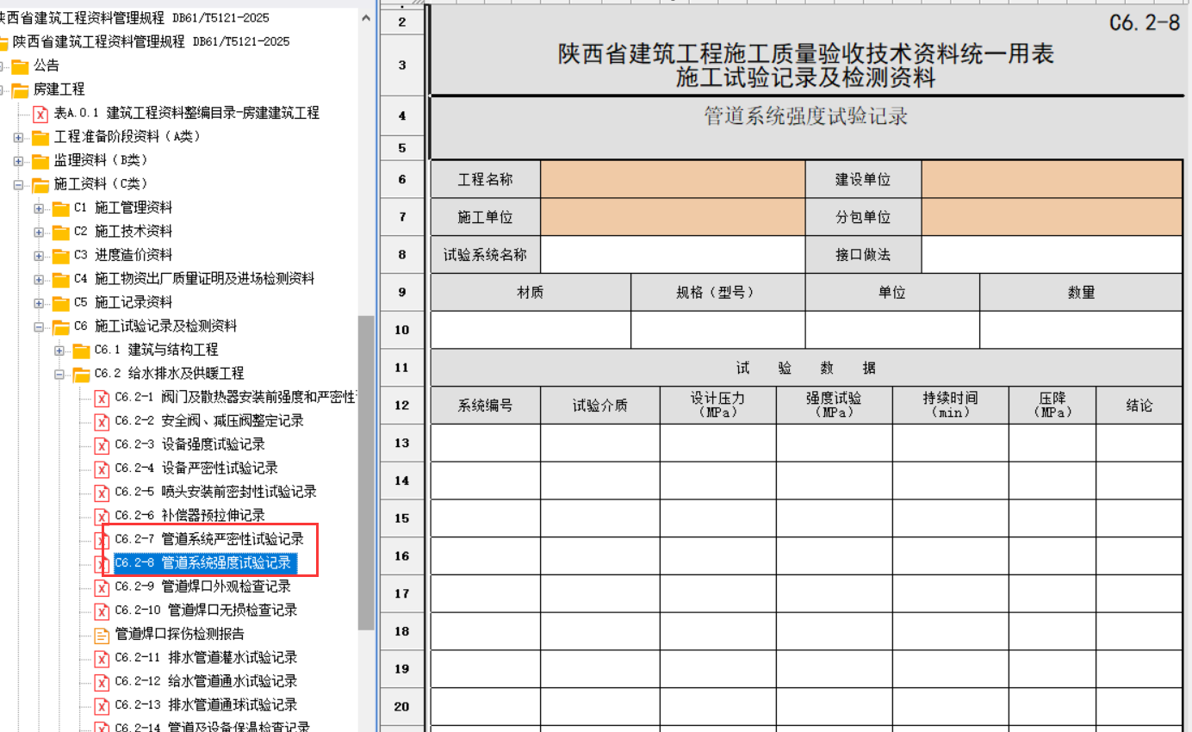Click the 房建工程 folder icon
Image resolution: width=1192 pixels, height=732 pixels.
click(20, 90)
